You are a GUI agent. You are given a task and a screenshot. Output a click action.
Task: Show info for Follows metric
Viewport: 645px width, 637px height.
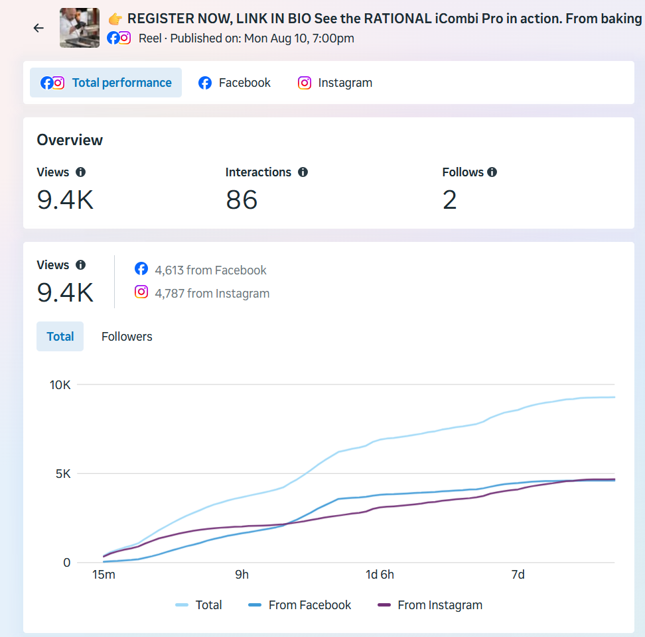pos(492,172)
